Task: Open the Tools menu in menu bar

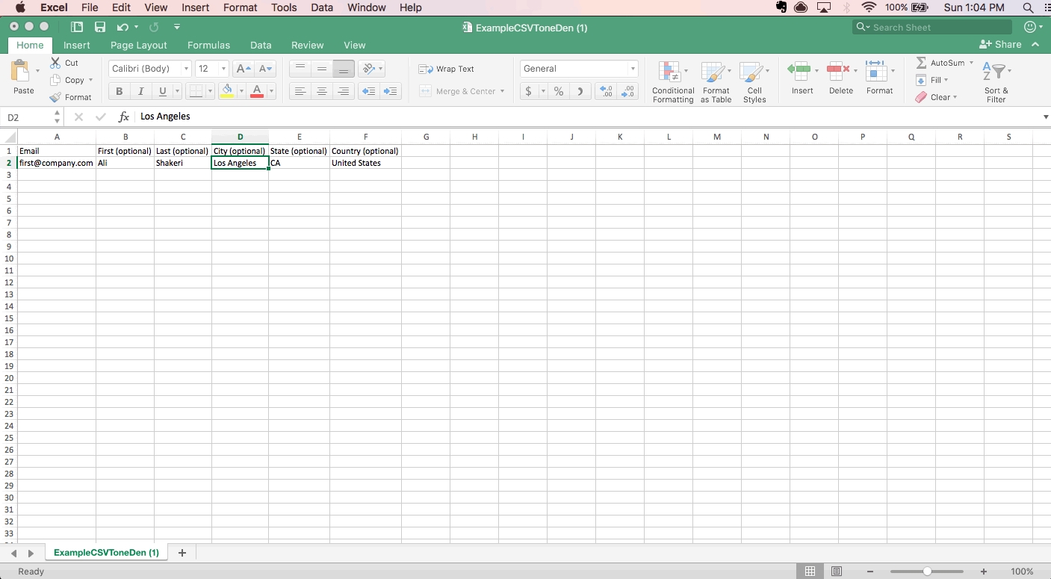Action: point(284,7)
